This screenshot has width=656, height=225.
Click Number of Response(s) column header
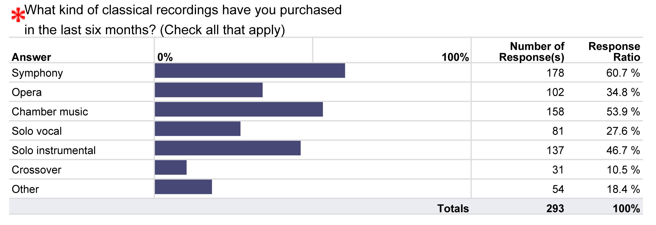pyautogui.click(x=532, y=52)
